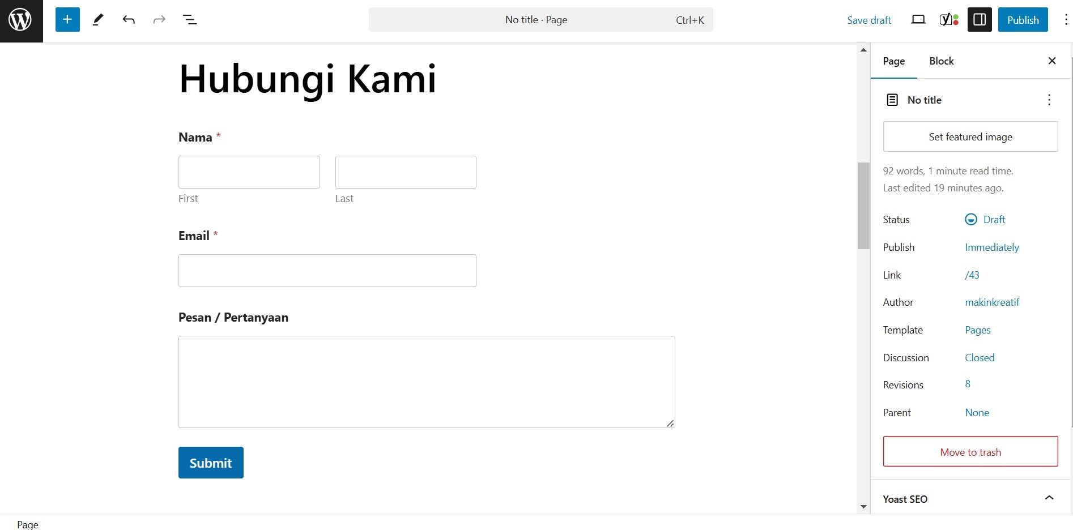Image resolution: width=1073 pixels, height=530 pixels.
Task: Toggle the block inserter plus button
Action: pyautogui.click(x=67, y=20)
